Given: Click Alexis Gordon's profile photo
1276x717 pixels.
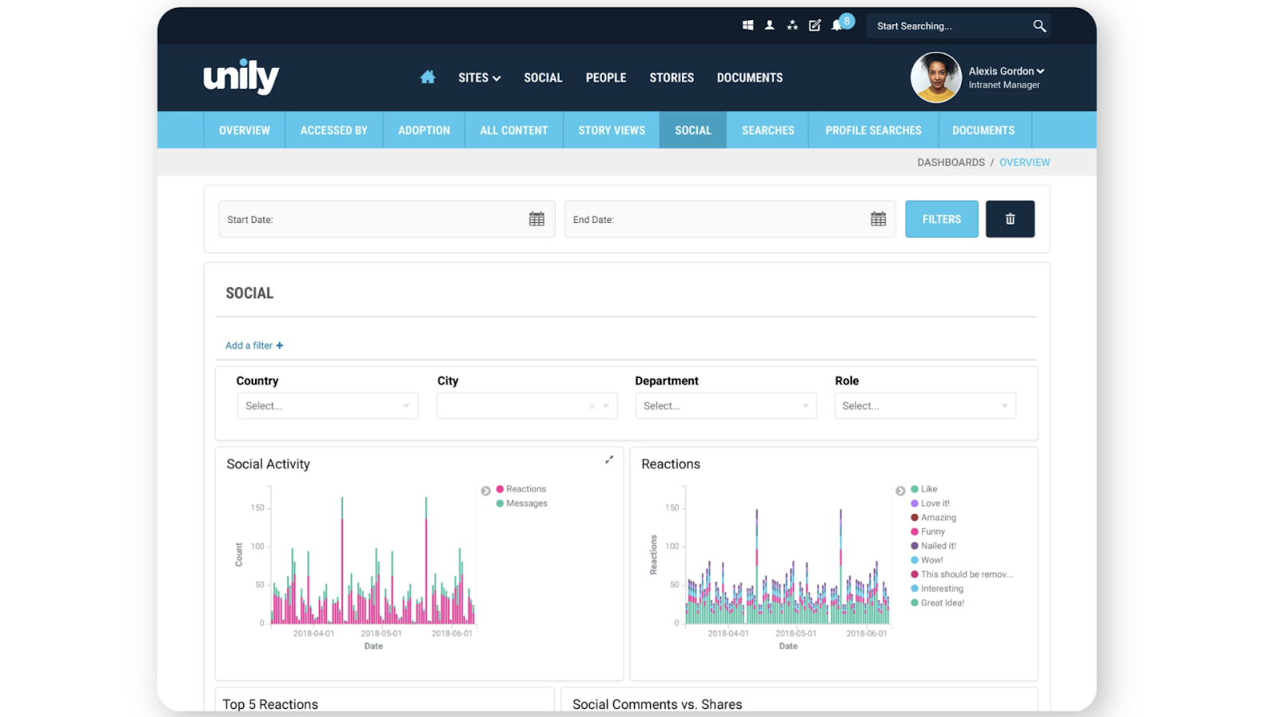Looking at the screenshot, I should [935, 77].
